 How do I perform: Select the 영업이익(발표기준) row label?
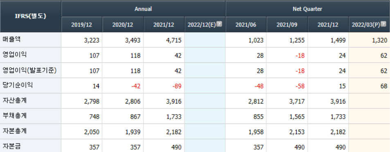[x=29, y=70]
